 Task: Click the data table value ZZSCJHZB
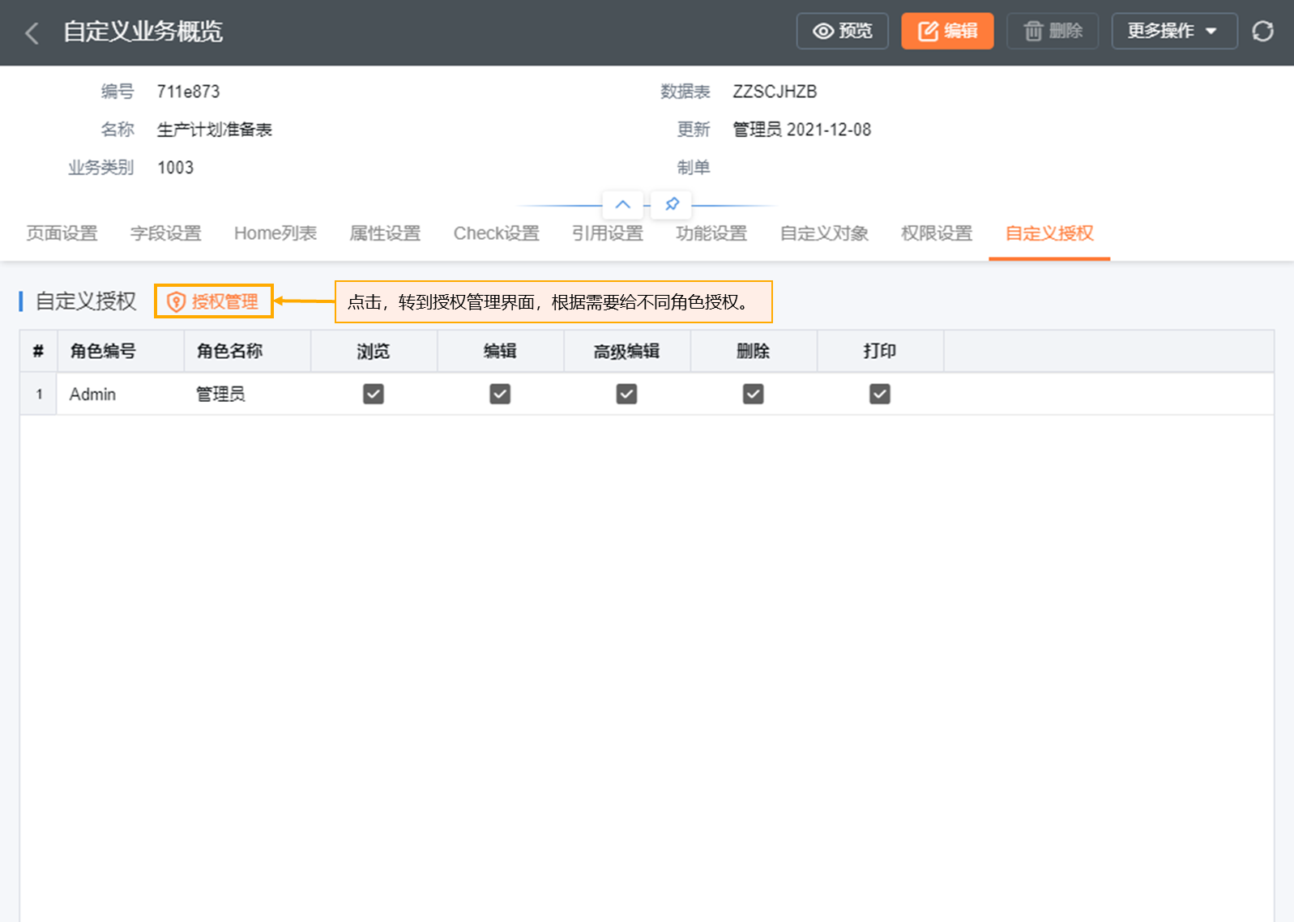pyautogui.click(x=775, y=92)
